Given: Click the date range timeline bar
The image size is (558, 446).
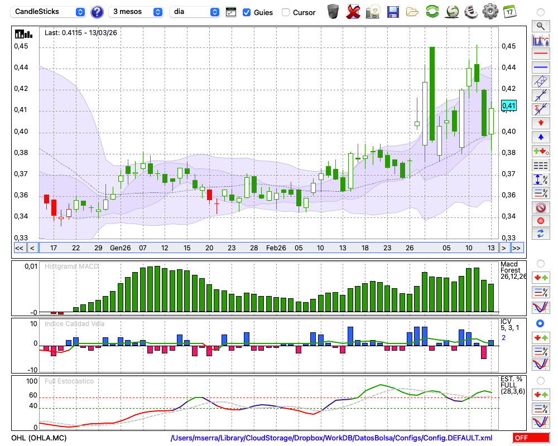Looking at the screenshot, I should [x=268, y=248].
